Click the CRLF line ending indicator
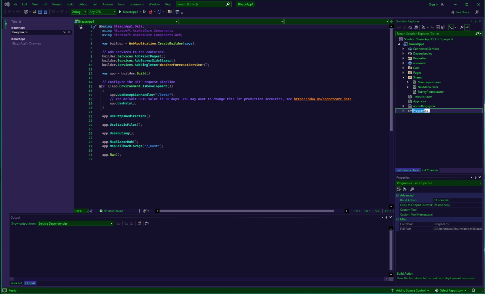Screen dimensions: 485x294 point(388,211)
